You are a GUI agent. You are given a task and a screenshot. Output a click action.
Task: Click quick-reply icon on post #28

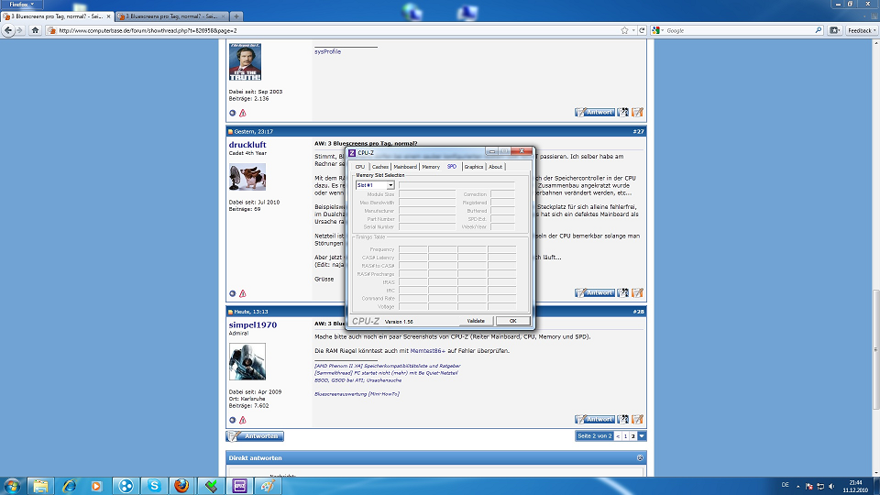coord(638,419)
